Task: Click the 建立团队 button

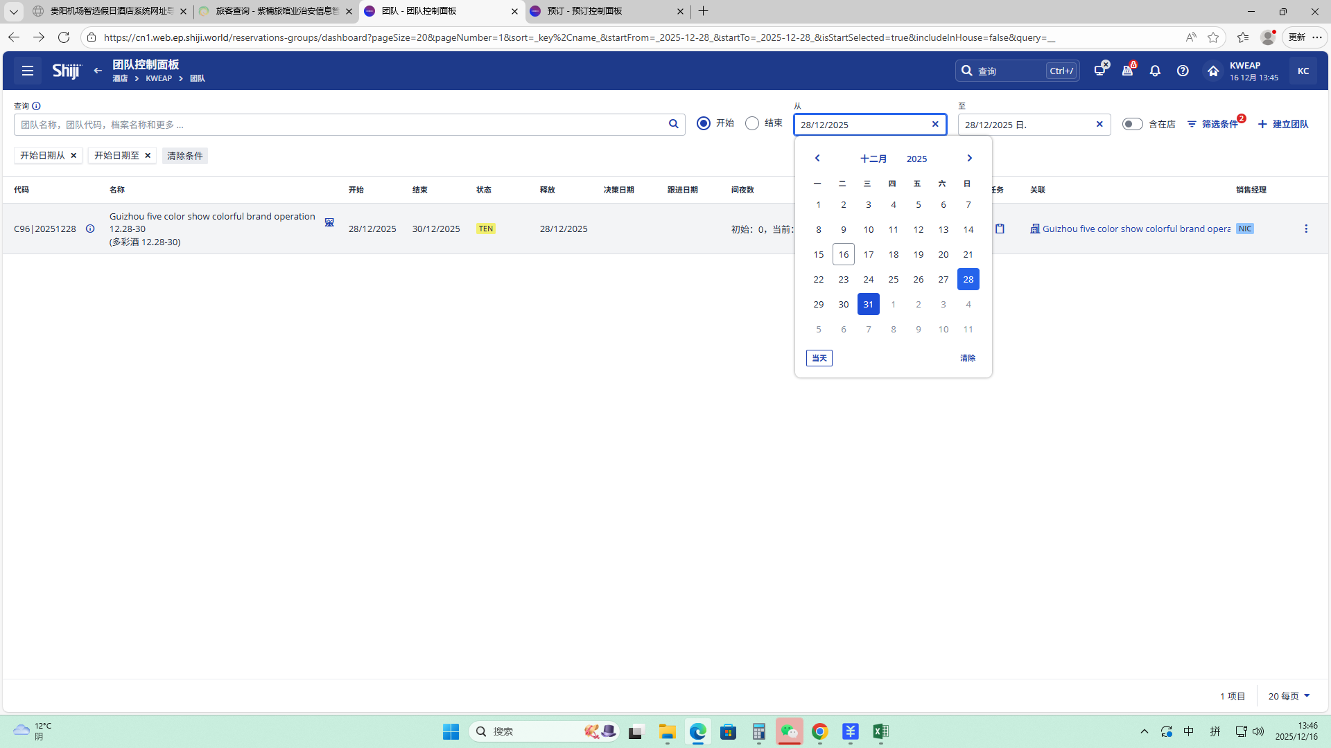Action: click(x=1283, y=124)
